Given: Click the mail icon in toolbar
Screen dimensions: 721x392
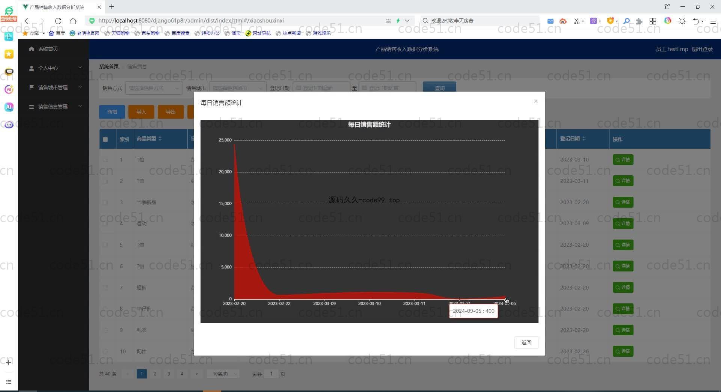Looking at the screenshot, I should pos(550,21).
